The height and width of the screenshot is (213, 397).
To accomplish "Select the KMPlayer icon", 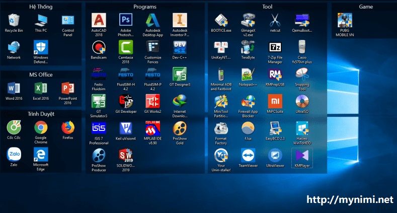I will tap(302, 156).
